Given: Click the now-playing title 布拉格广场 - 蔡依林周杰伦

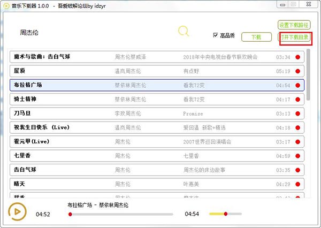Looking at the screenshot, I should [x=98, y=205].
